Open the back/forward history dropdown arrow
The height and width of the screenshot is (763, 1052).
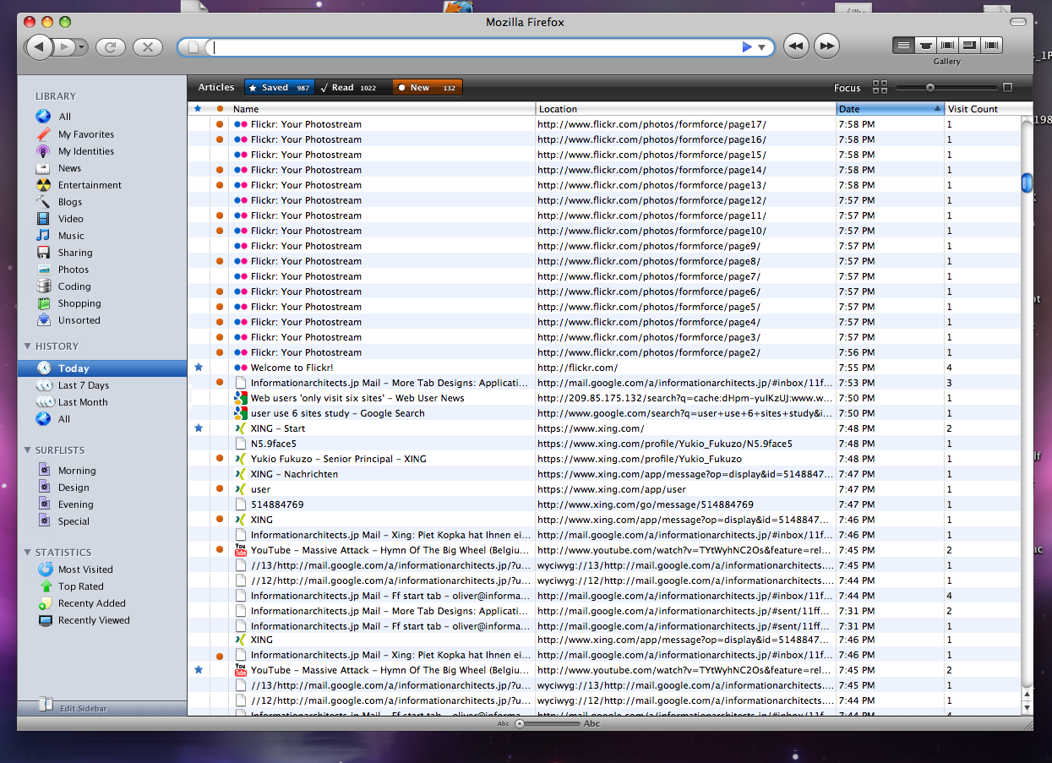[x=82, y=47]
